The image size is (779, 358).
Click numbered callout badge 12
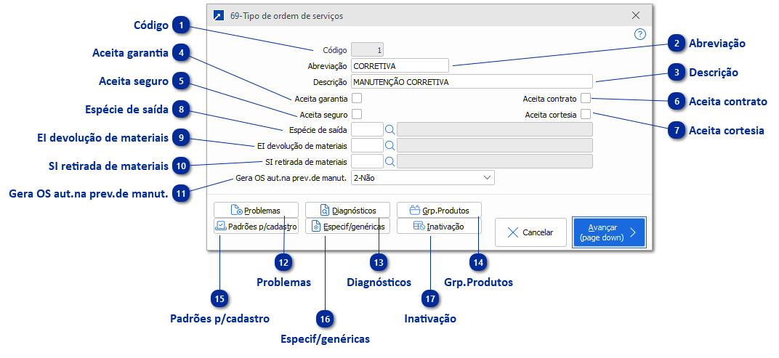(x=284, y=261)
